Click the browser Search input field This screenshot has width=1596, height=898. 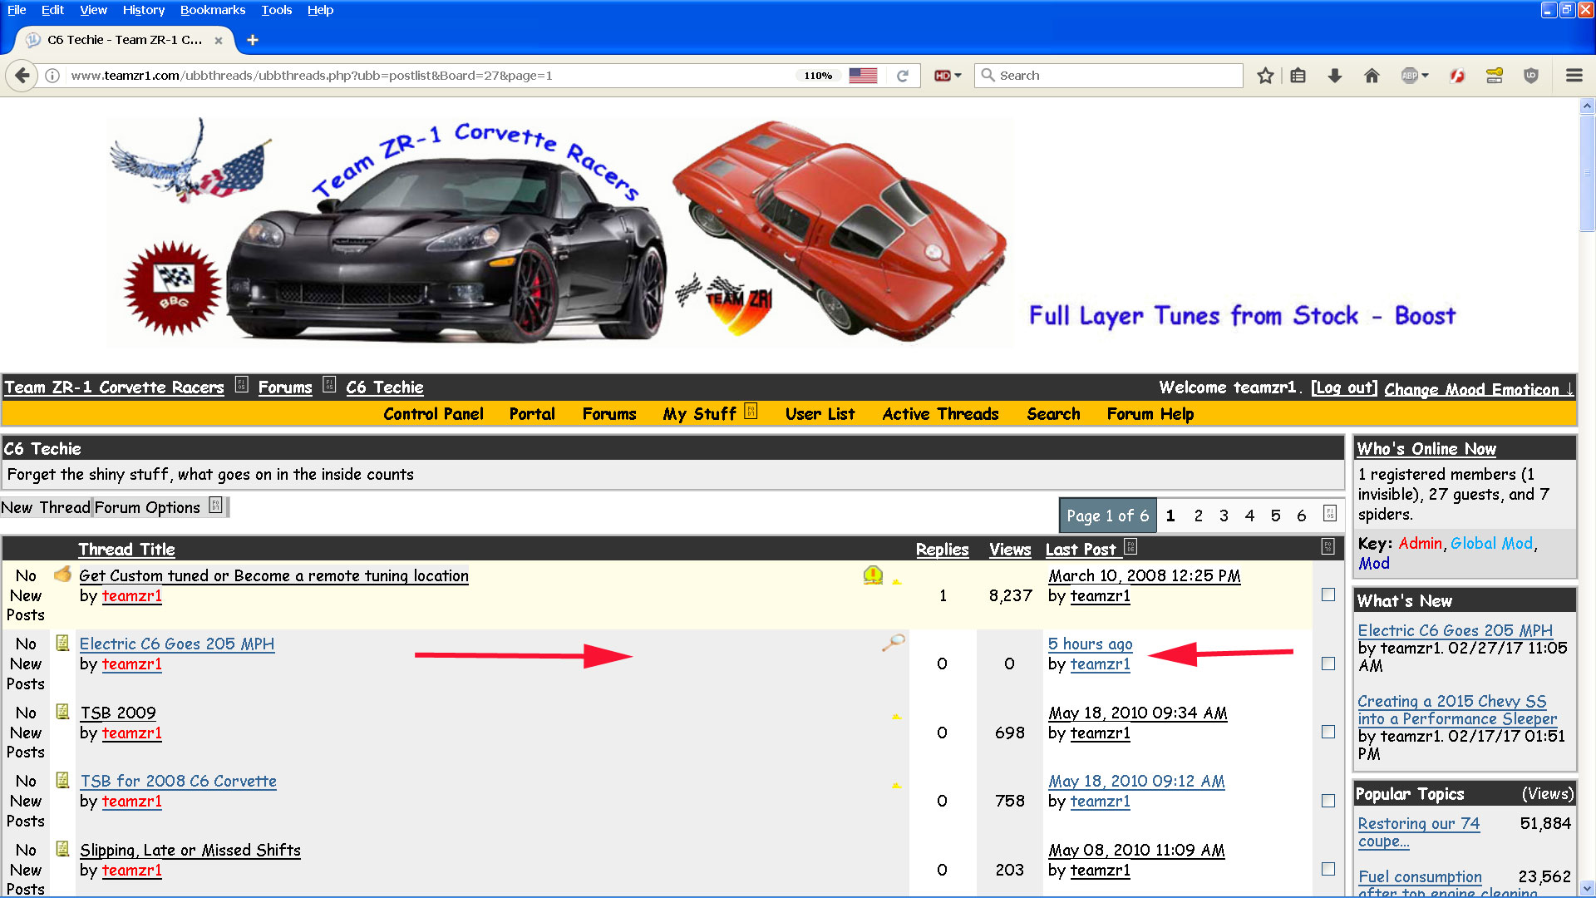(x=1109, y=76)
